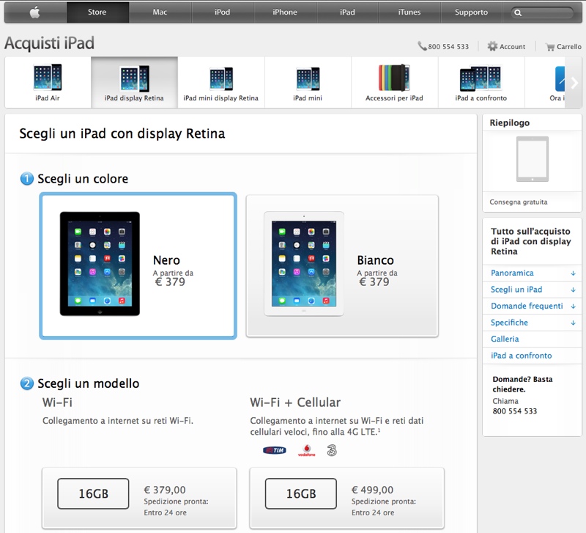This screenshot has width=586, height=533.
Task: Click the step 2 badge beside Scegli un modello
Action: (27, 383)
